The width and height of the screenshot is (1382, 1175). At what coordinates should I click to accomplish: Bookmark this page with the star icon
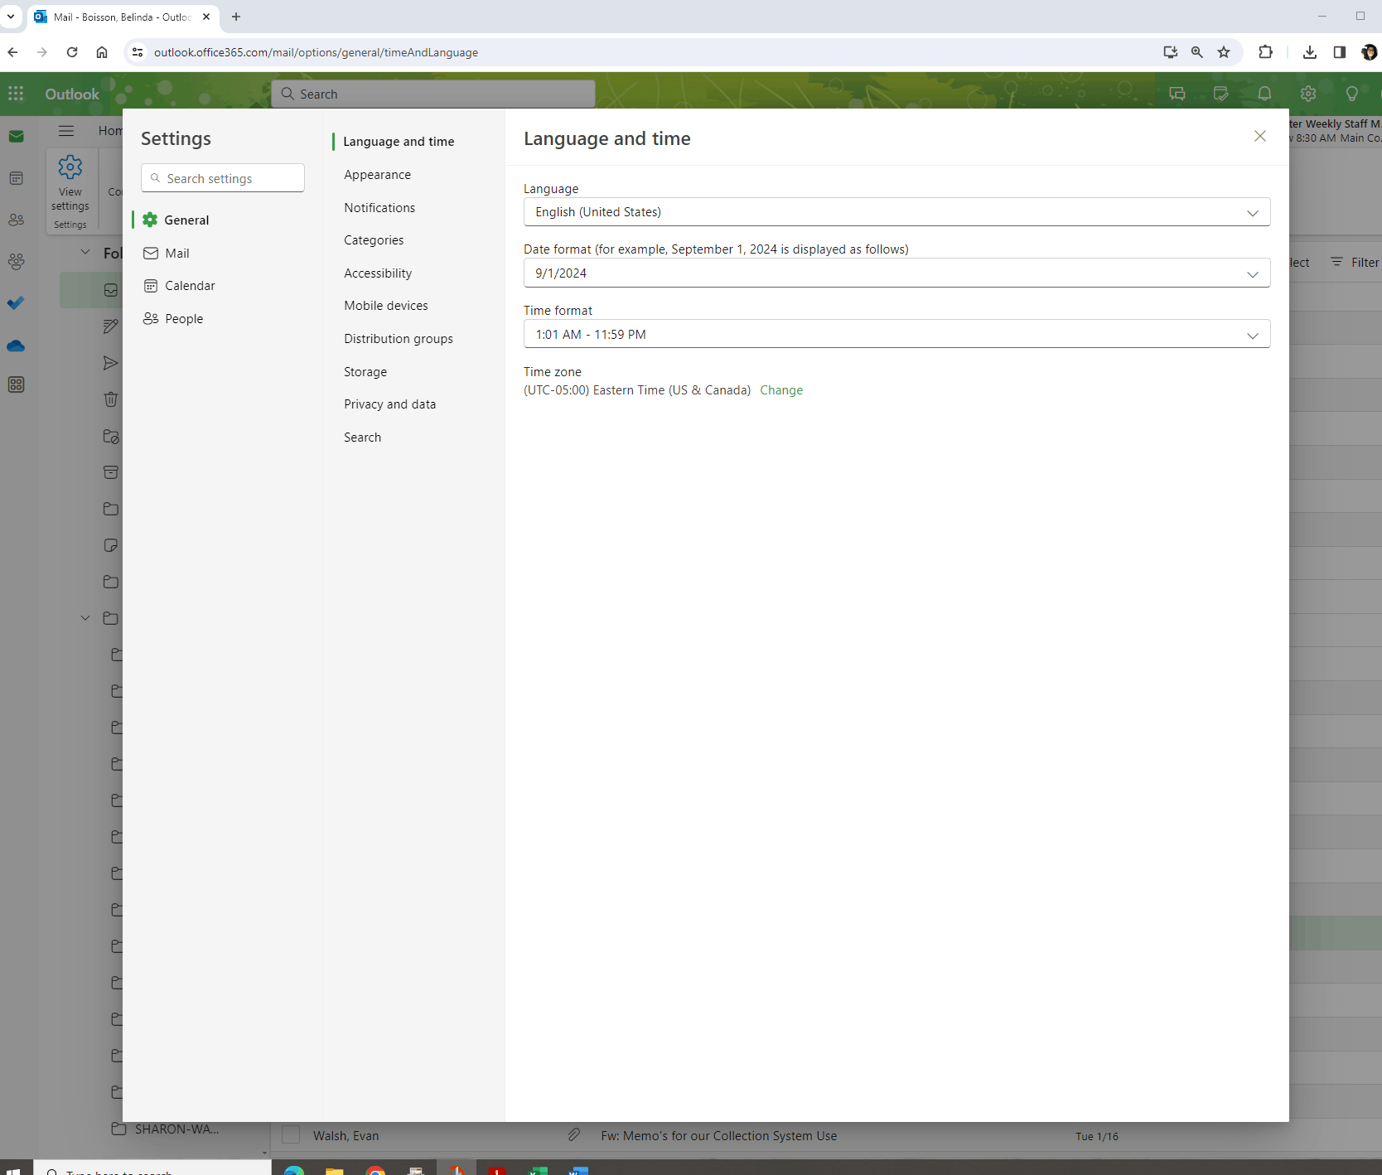point(1224,52)
